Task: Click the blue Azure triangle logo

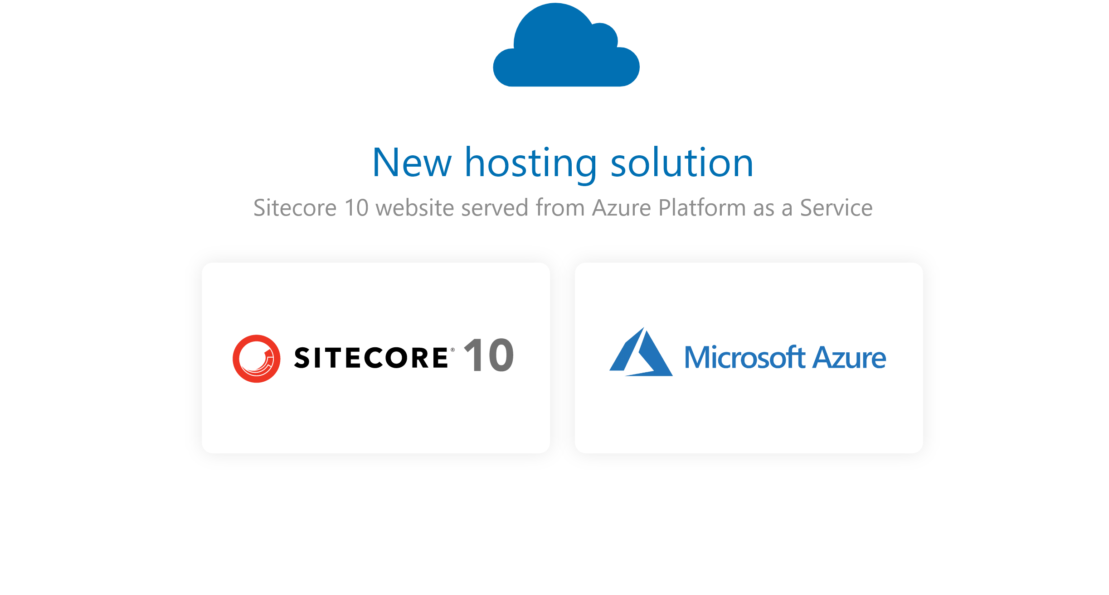Action: (x=641, y=352)
